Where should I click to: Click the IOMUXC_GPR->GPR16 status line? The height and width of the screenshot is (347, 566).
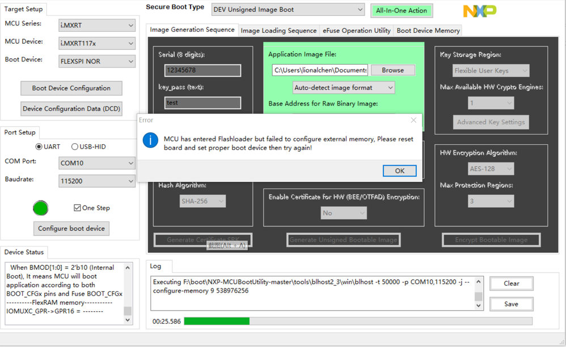tap(55, 311)
